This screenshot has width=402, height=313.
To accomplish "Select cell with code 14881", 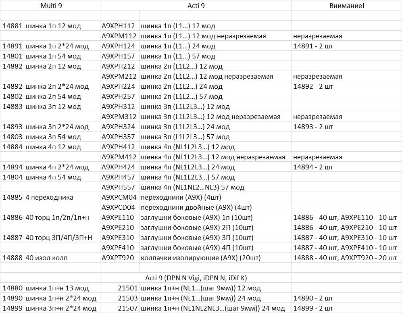I will 12,26.
